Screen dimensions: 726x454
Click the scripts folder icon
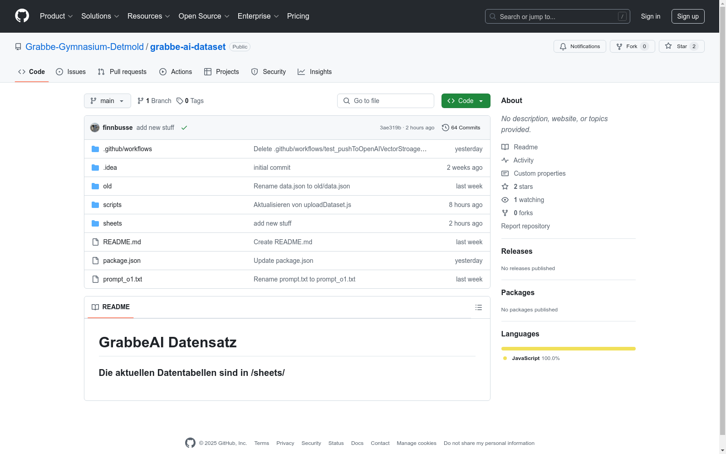coord(95,205)
